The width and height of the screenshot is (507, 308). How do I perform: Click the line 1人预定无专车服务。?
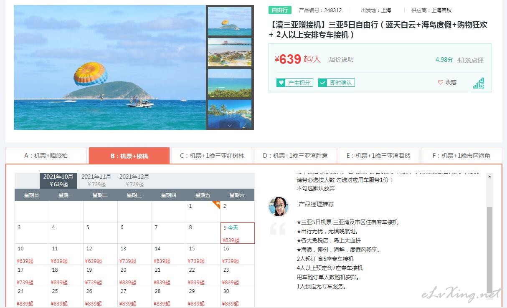[321, 286]
